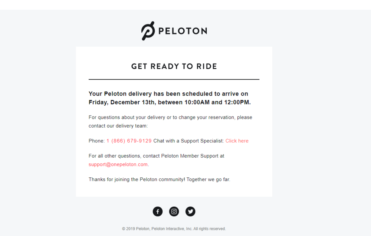
Task: Click "contact our delivery team:" text
Action: 118,126
